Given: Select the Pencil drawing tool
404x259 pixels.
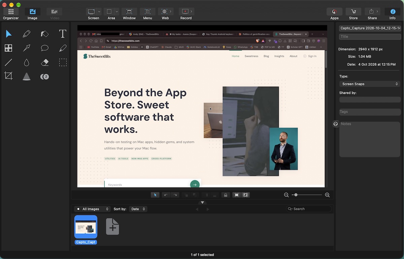Looking at the screenshot, I should coord(27,34).
